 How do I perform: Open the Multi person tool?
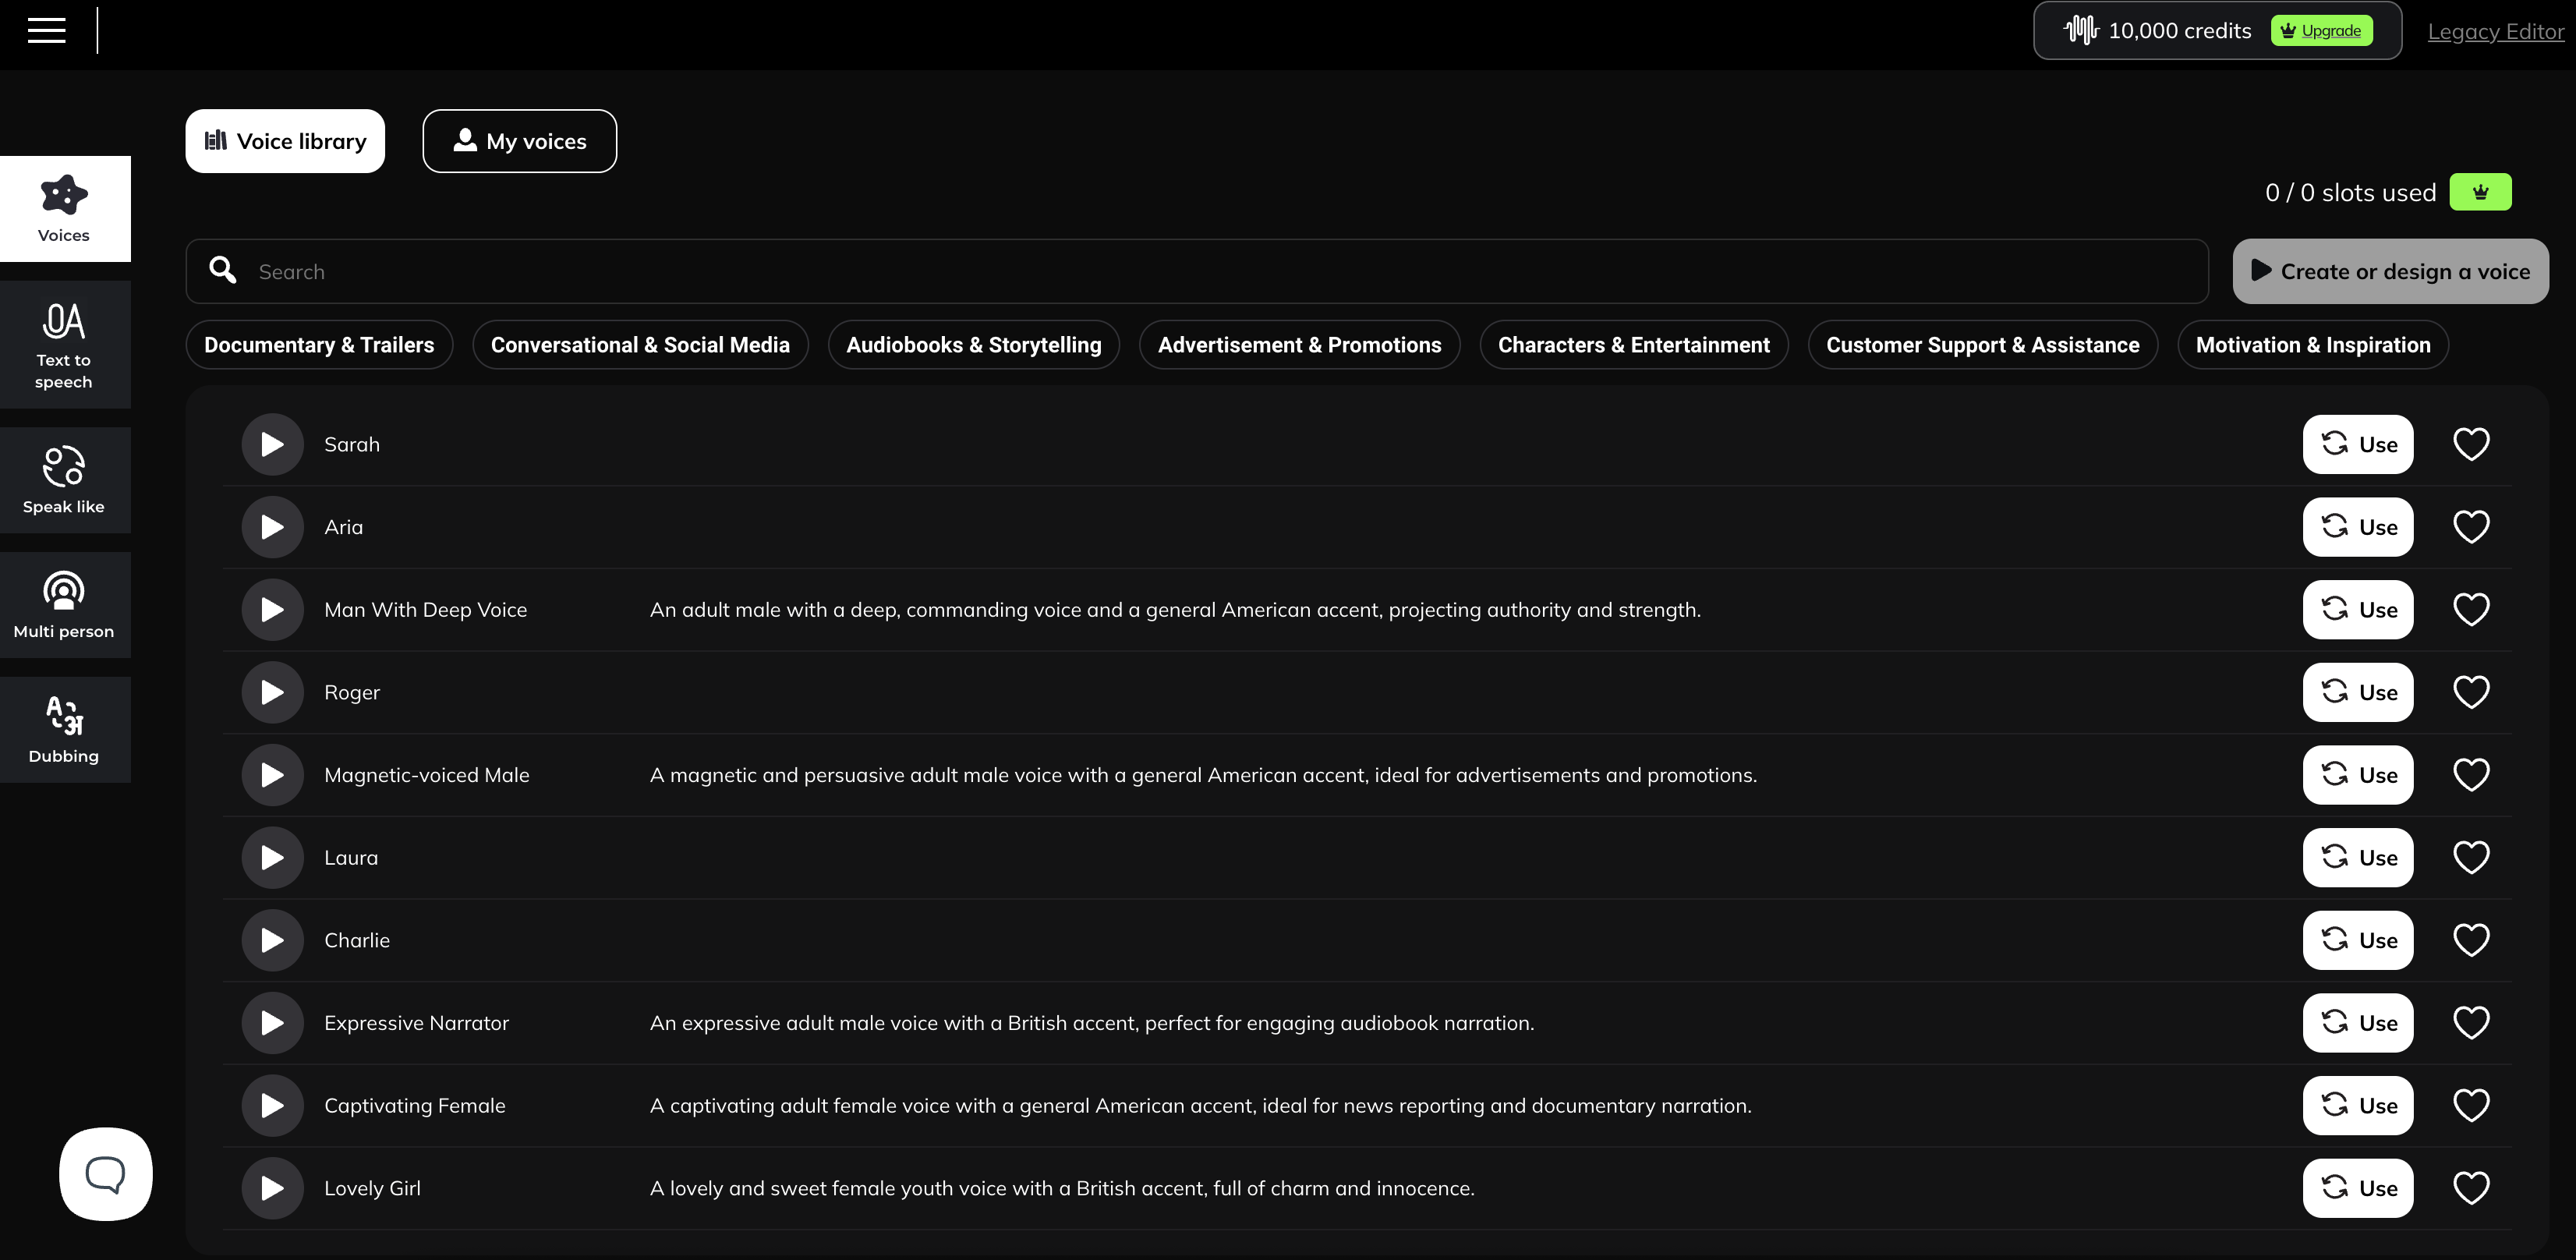64,604
